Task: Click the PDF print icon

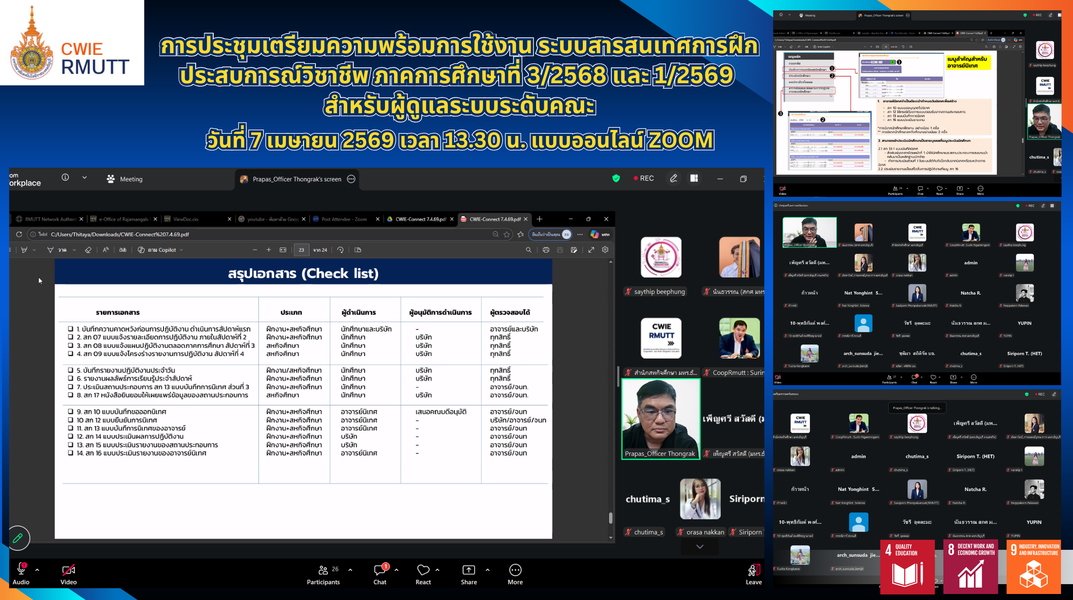Action: (546, 250)
